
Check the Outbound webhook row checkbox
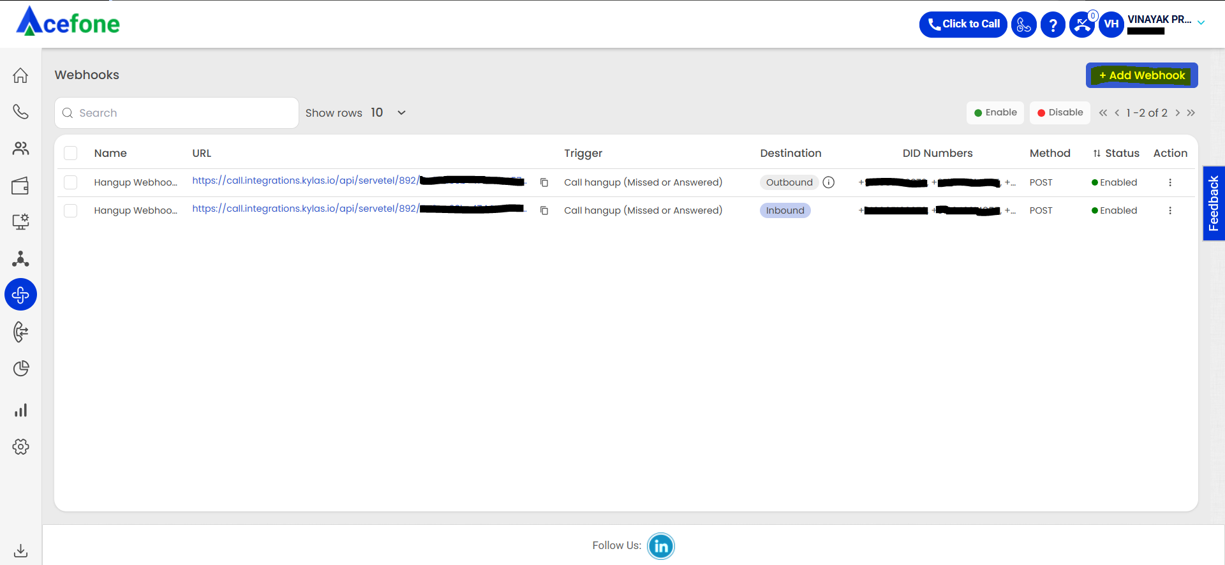pyautogui.click(x=71, y=182)
